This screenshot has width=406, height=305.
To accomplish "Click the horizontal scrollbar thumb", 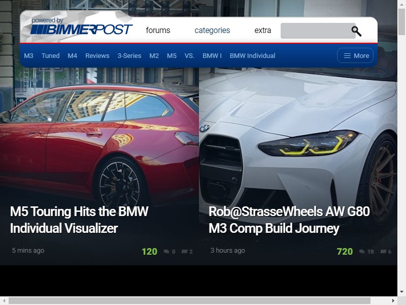I will pyautogui.click(x=189, y=300).
